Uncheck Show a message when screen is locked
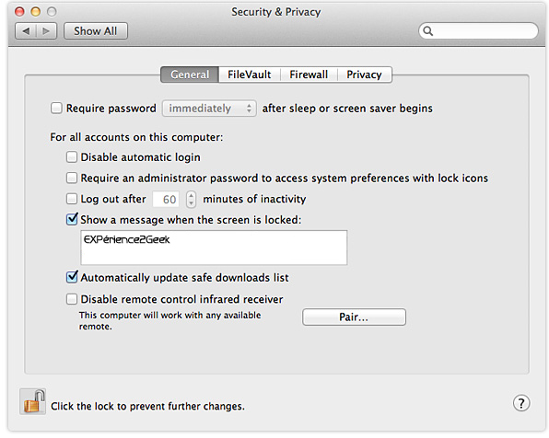The width and height of the screenshot is (549, 438). click(x=72, y=219)
